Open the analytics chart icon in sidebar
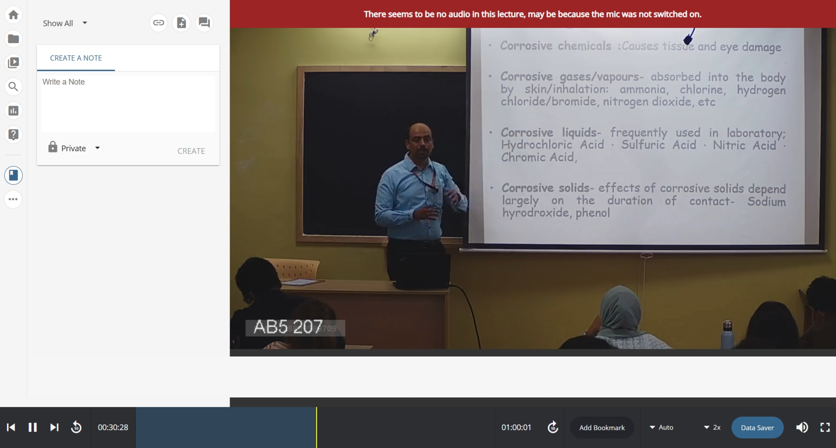The image size is (836, 448). coord(13,111)
